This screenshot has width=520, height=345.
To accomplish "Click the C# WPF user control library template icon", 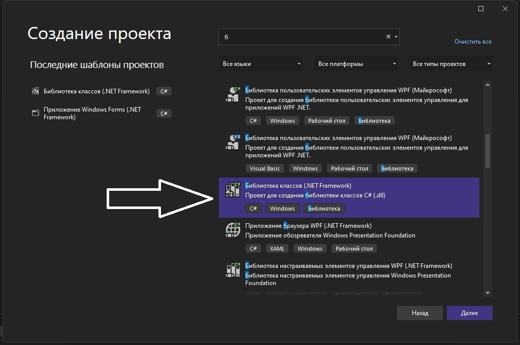I will [233, 94].
